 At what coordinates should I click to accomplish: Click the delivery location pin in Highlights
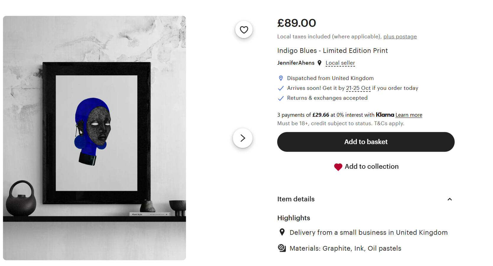[x=282, y=232]
